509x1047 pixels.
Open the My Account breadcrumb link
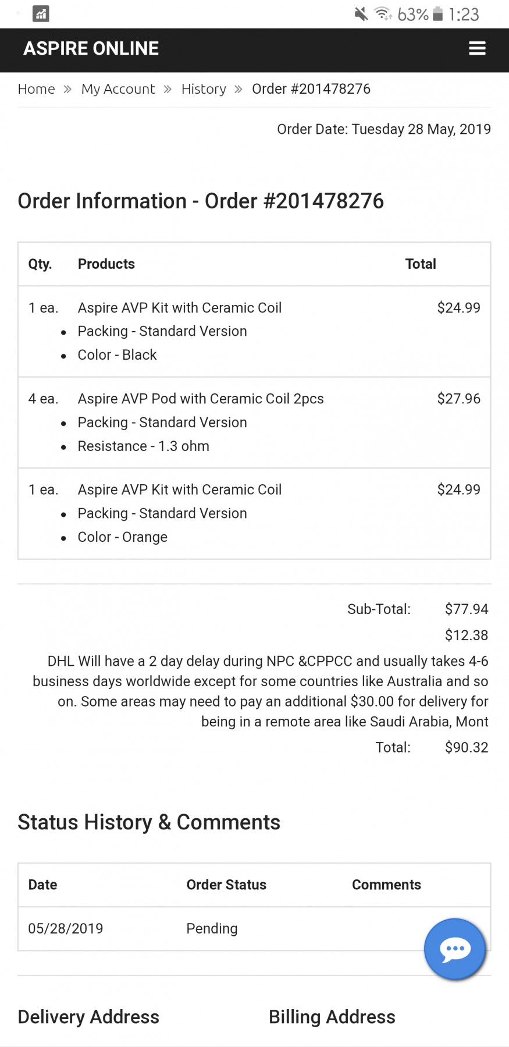118,89
